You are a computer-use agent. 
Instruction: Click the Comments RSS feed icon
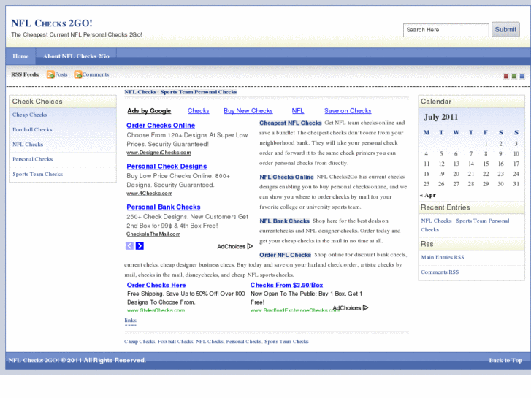point(78,74)
